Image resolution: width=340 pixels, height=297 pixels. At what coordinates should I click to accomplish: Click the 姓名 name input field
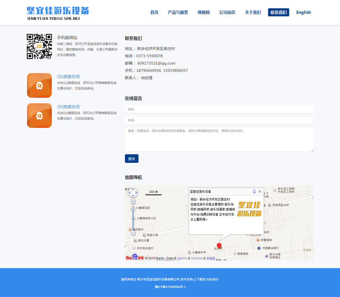[219, 109]
